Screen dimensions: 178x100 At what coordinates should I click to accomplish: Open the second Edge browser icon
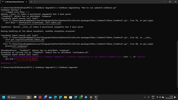60,97
